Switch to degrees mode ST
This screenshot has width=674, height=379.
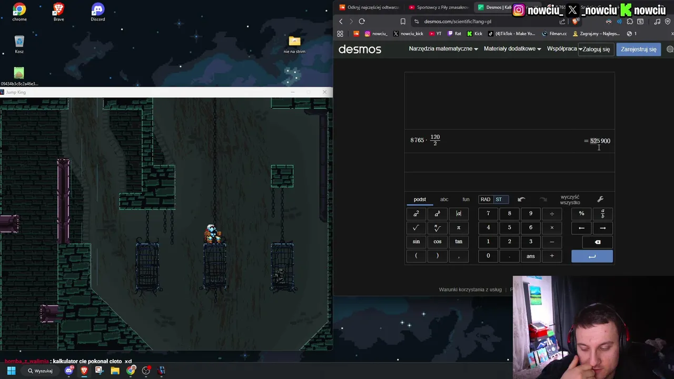click(x=499, y=200)
